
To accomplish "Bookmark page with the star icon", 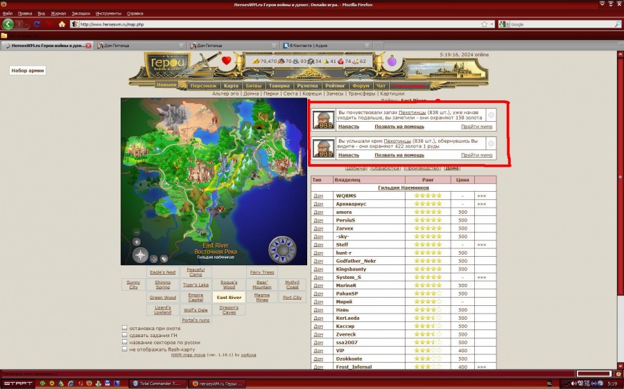I will coord(485,24).
